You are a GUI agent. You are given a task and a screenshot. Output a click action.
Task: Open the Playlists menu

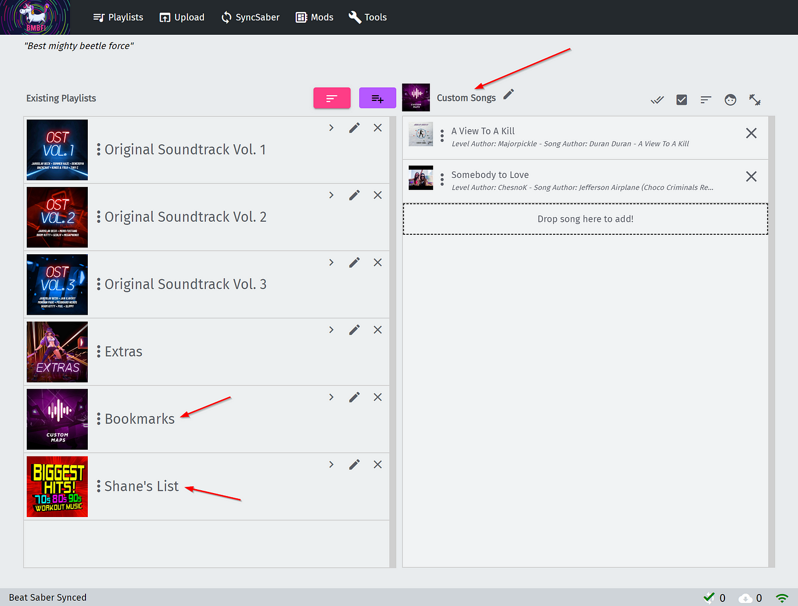click(118, 17)
